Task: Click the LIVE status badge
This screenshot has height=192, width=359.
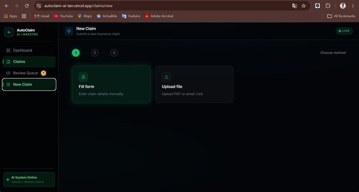Action: 344,31
